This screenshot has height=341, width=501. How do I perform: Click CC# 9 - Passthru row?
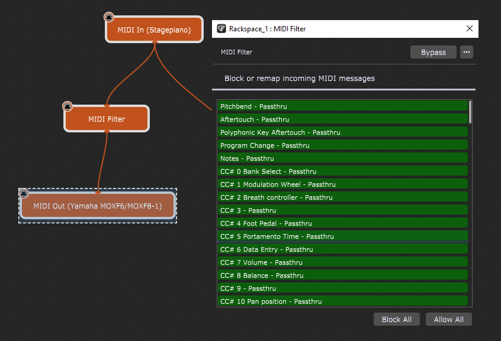(343, 288)
